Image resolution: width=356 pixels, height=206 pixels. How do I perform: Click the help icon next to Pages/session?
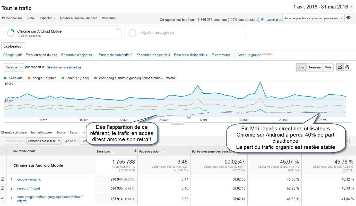point(164,151)
